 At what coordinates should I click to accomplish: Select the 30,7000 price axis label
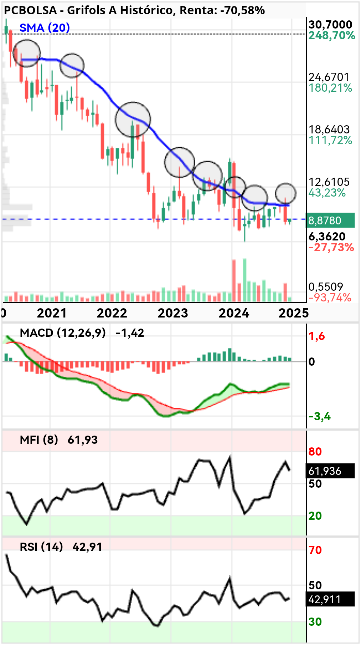pos(330,25)
